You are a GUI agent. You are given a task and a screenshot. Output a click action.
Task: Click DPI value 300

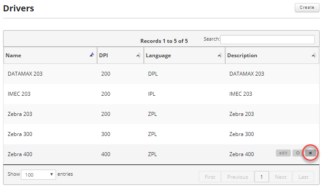tap(105, 134)
